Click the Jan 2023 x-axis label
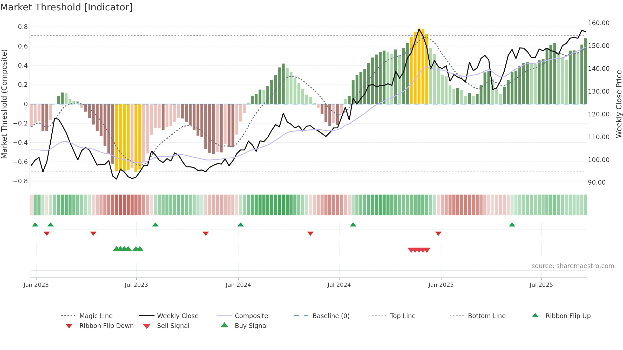 36,285
